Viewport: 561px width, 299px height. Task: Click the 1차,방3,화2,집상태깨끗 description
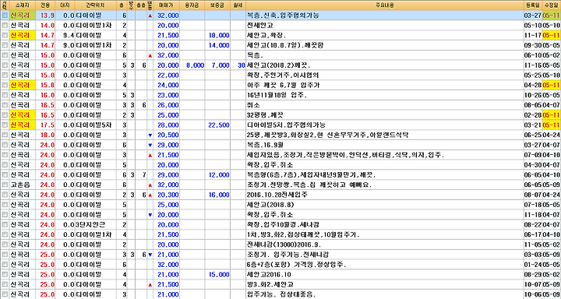click(x=303, y=235)
